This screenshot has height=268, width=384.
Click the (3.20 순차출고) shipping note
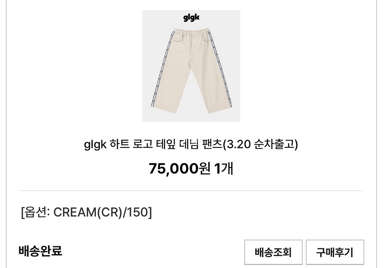coord(260,144)
